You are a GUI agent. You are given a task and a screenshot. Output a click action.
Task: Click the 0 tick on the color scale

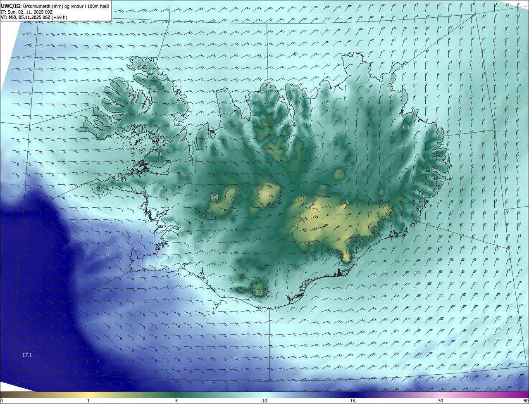[x=2, y=401]
